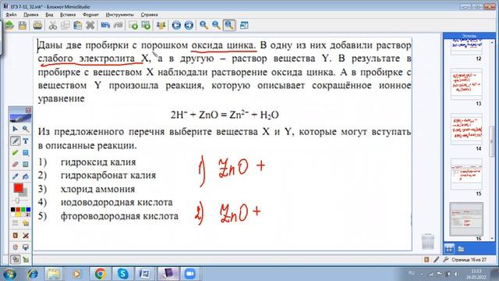Open page 14 thumbnail
Screen dimensions: 499x281
tap(466, 129)
